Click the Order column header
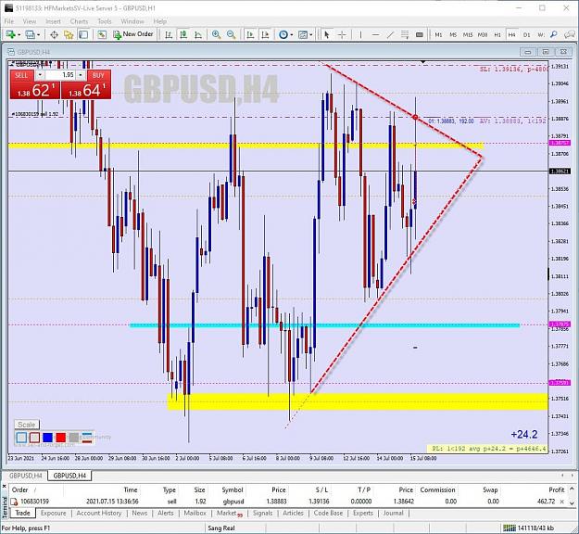Viewport: 579px width, 534px height. (20, 490)
